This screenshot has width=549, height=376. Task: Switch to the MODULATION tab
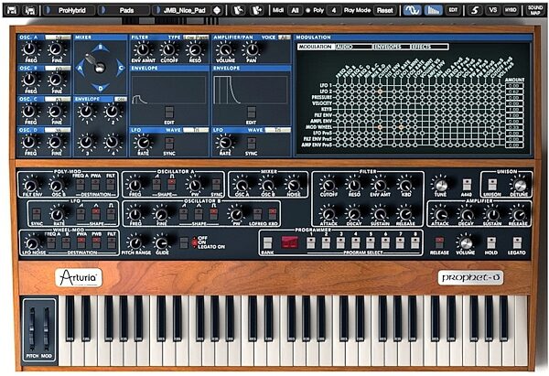316,47
